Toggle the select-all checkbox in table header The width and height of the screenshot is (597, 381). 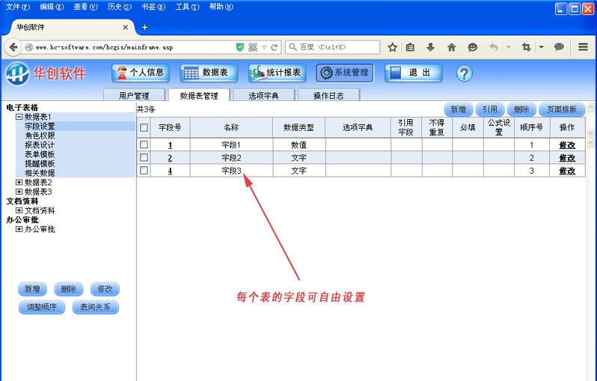coord(144,128)
